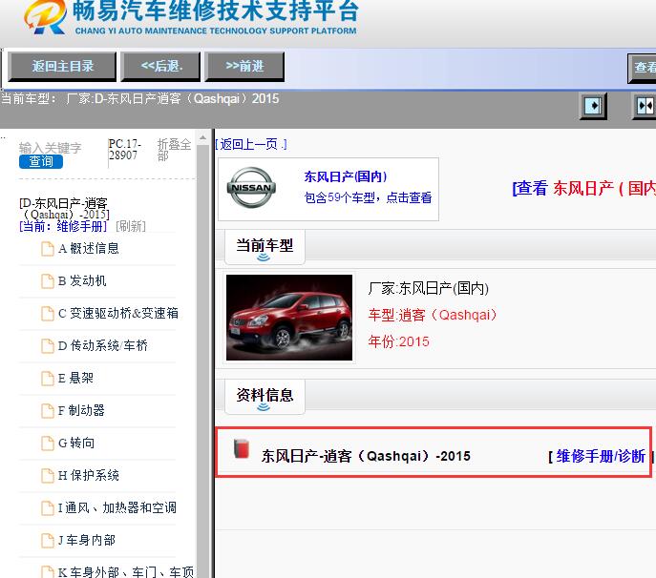The width and height of the screenshot is (656, 578).
Task: Click the 年份:2015 text
Action: coord(399,341)
